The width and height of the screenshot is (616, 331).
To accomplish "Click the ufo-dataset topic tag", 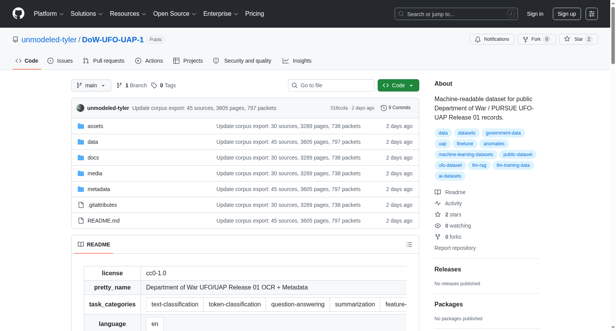I will click(450, 165).
